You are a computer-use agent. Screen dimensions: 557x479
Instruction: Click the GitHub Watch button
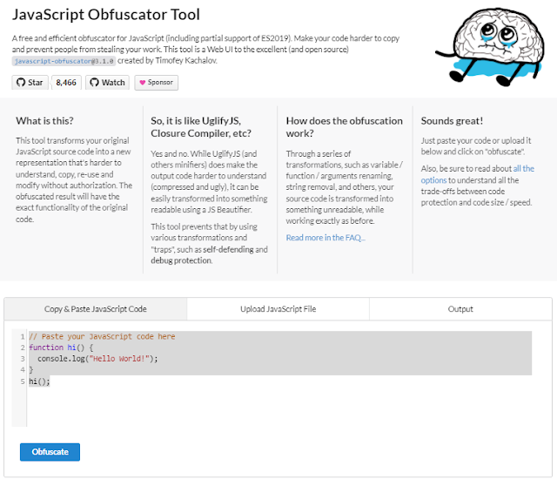coord(107,83)
